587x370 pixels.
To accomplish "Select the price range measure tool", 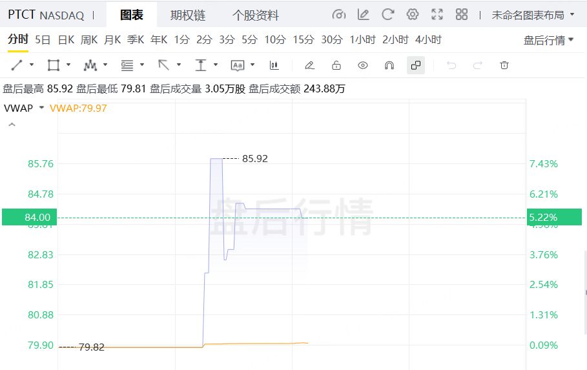I will (x=201, y=65).
